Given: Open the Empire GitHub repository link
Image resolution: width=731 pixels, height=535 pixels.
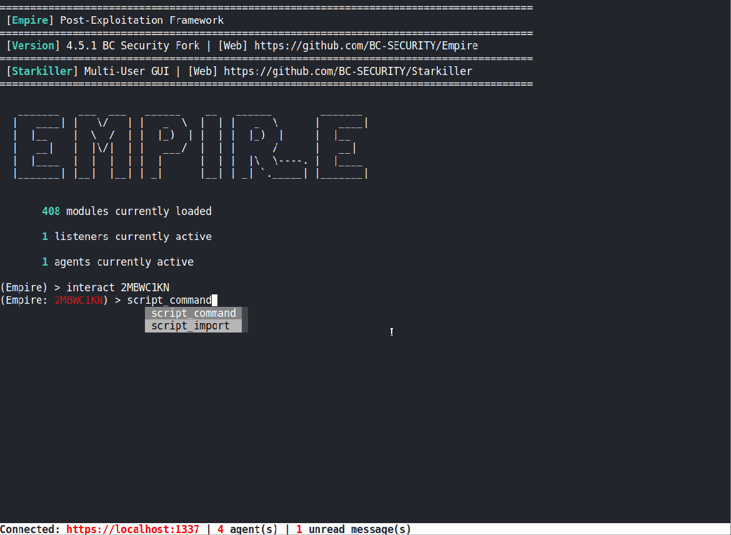Looking at the screenshot, I should click(369, 45).
